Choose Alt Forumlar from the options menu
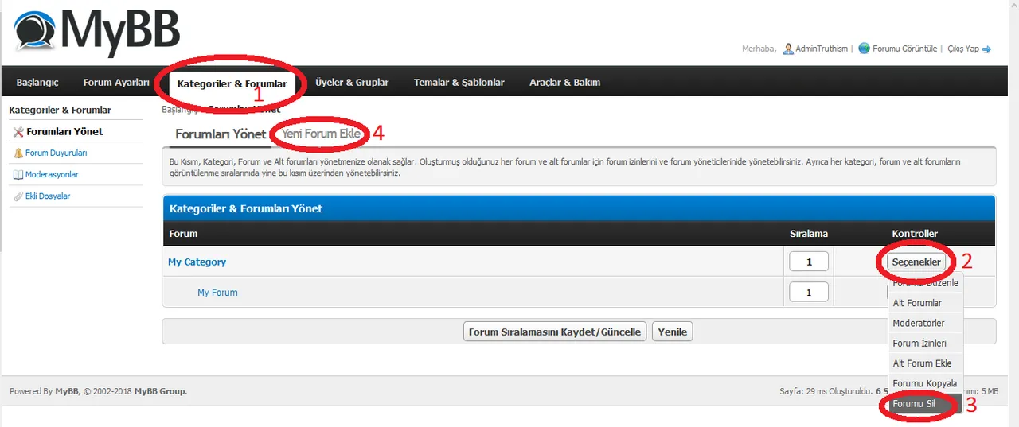The width and height of the screenshot is (1019, 427). click(925, 303)
